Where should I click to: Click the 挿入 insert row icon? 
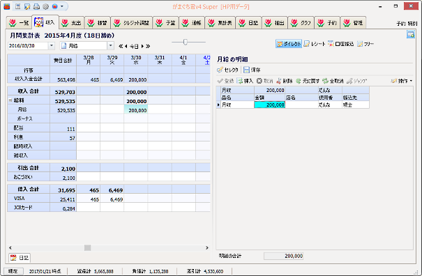239,81
